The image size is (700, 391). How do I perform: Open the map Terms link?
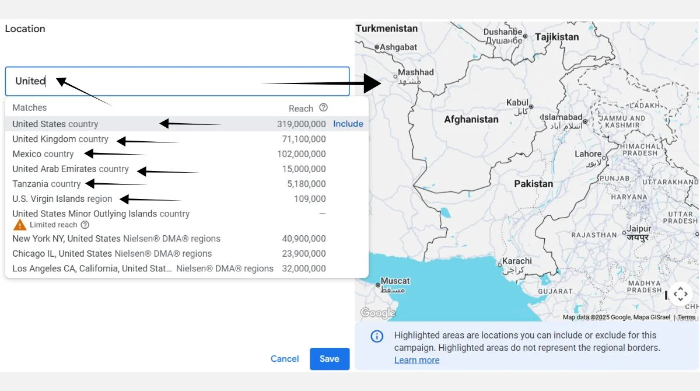click(687, 317)
